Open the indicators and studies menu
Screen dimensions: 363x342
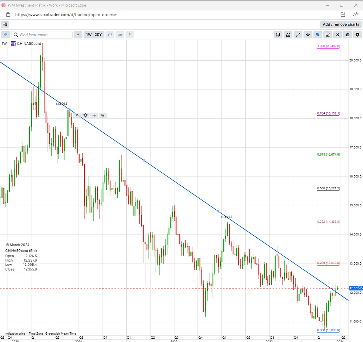tap(288, 35)
